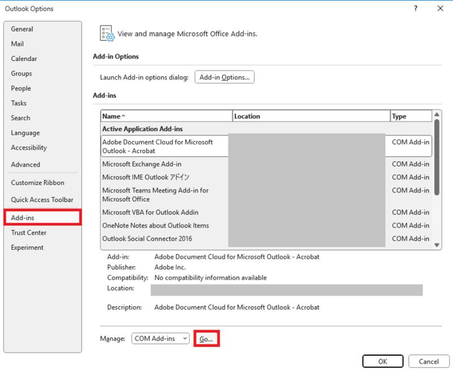
Task: Click the Location column header
Action: [x=311, y=117]
